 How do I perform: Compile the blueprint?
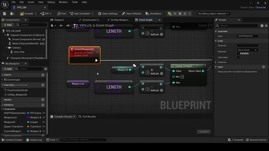click(26, 13)
